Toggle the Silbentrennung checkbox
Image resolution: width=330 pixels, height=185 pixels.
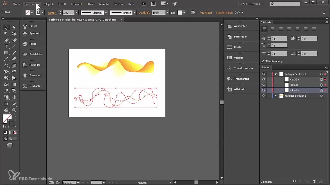(263, 61)
